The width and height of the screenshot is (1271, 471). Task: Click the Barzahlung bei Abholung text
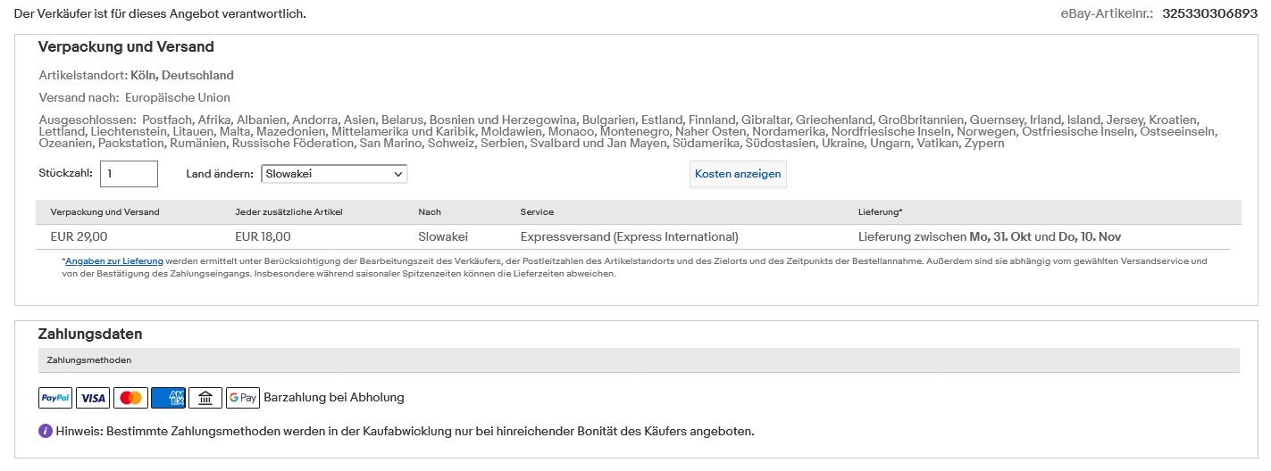click(x=334, y=398)
